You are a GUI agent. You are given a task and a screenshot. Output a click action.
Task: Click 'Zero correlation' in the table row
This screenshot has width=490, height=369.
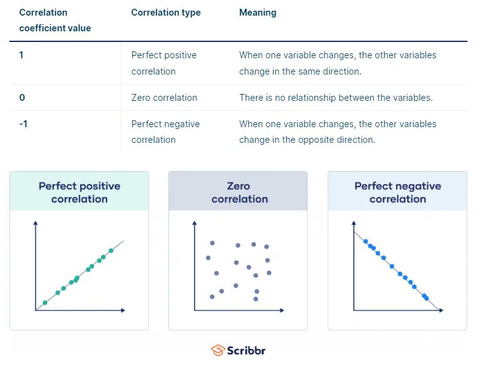coord(164,98)
